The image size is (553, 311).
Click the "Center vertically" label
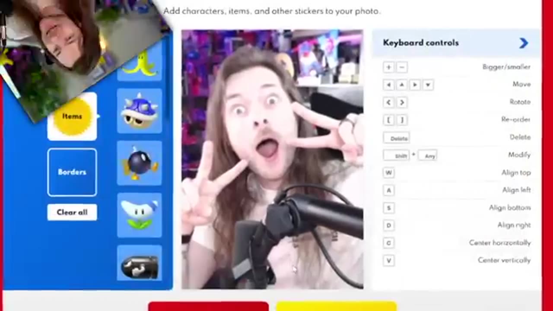coord(504,260)
